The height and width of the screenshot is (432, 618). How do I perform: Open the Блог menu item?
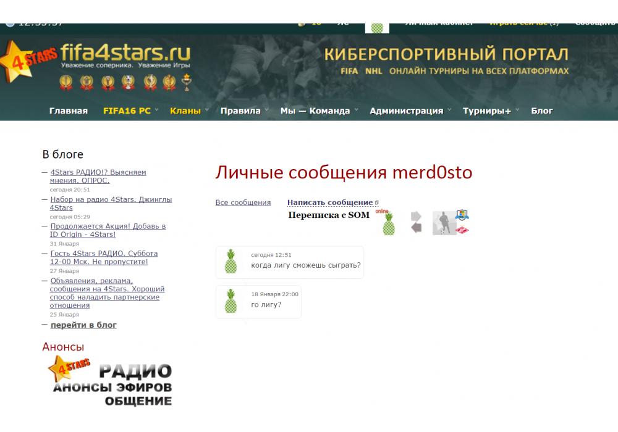click(x=542, y=110)
